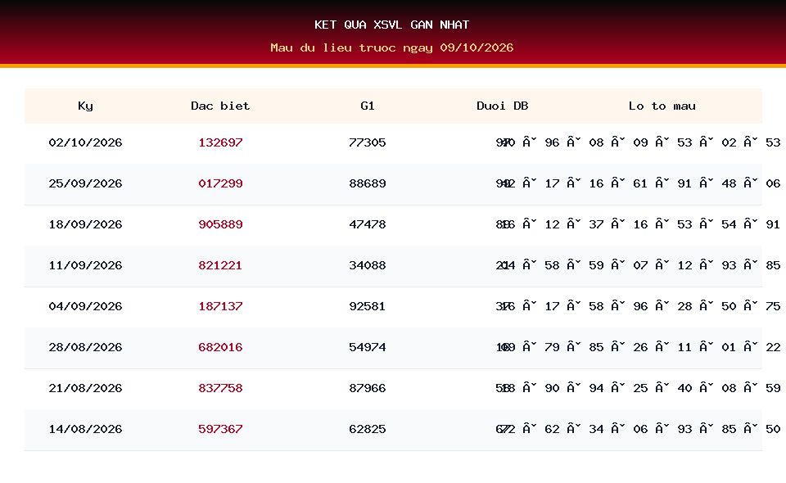Click special prize 682016

click(x=220, y=347)
